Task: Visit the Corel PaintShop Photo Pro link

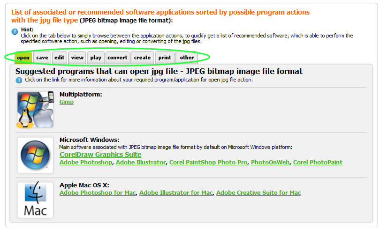Action: tap(208, 162)
